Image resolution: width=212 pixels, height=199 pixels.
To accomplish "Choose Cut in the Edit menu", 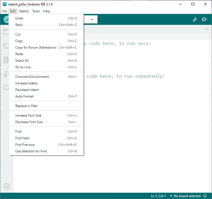I will point(46,34).
